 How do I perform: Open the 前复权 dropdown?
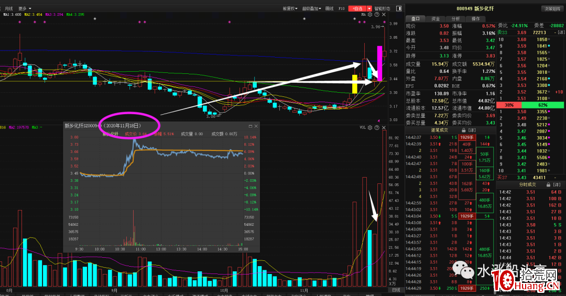(290, 8)
